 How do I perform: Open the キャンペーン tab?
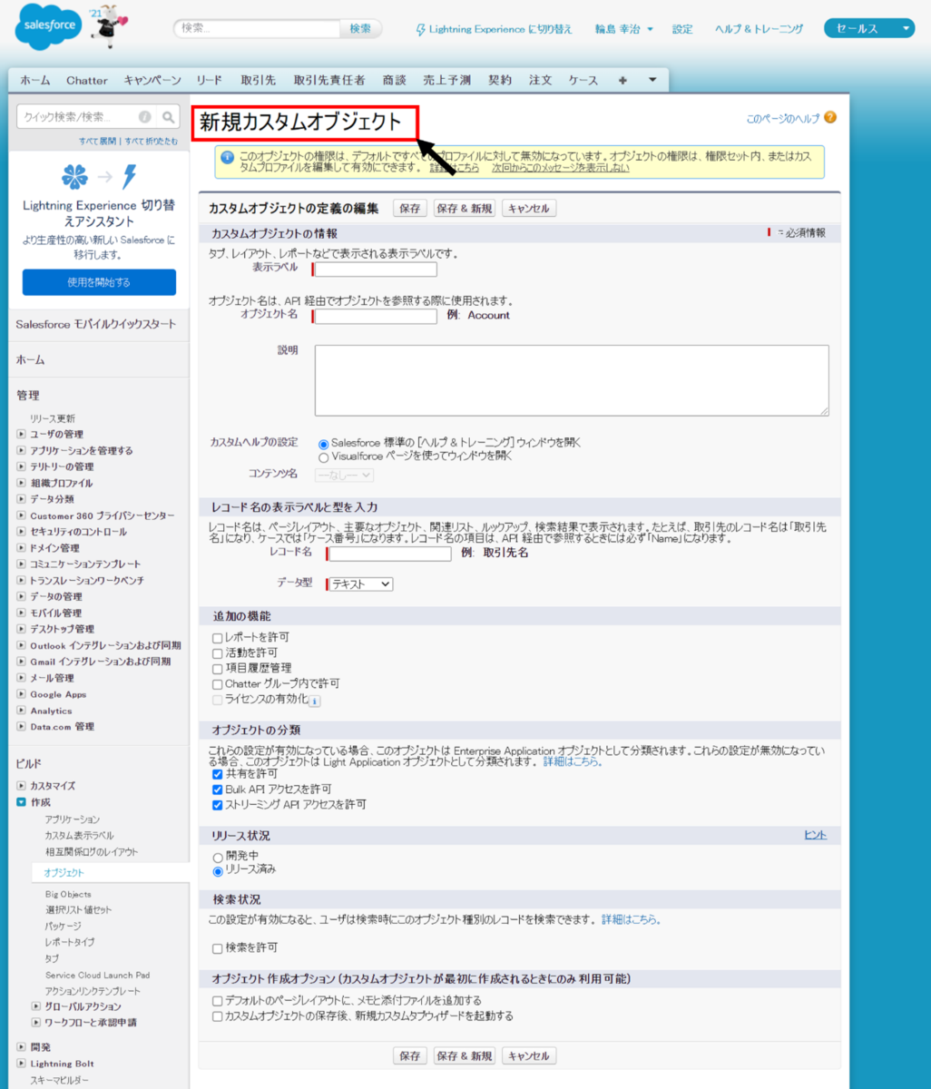click(152, 80)
